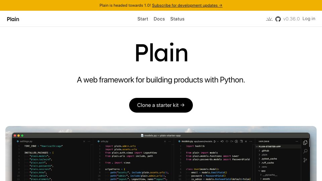Open the Docs menu item

click(x=159, y=19)
